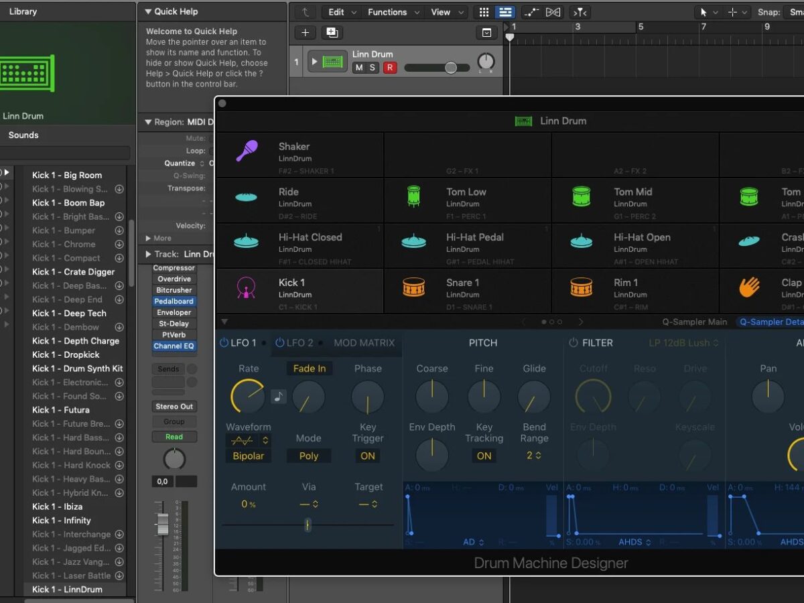
Task: Click the add track plus button
Action: click(306, 33)
